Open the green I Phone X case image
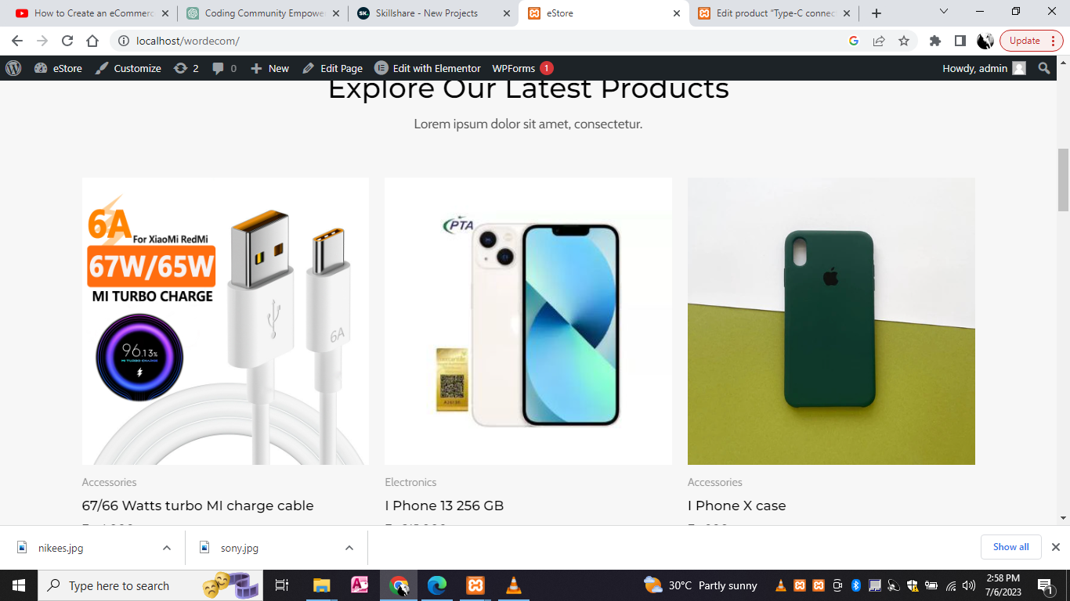This screenshot has height=601, width=1070. [831, 321]
